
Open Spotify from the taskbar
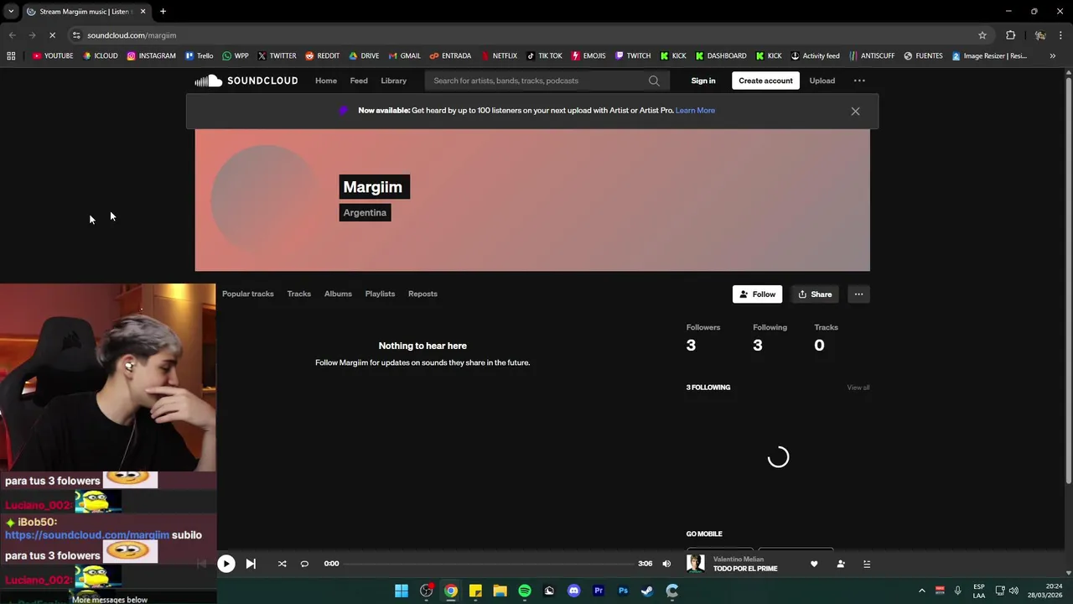point(525,591)
